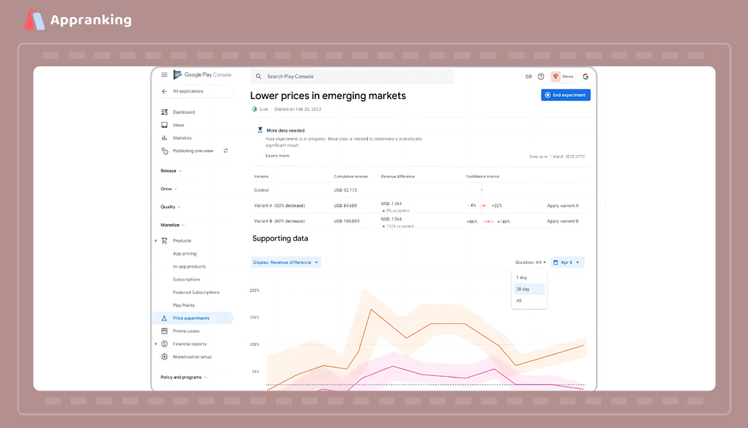Image resolution: width=748 pixels, height=428 pixels.
Task: Select the 28 day duration option
Action: click(526, 289)
